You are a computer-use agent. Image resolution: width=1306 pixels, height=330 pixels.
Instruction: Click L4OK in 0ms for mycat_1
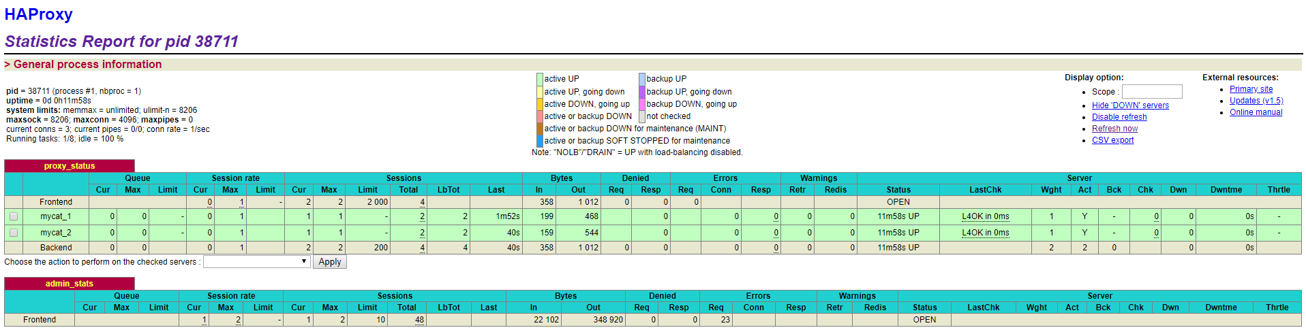pyautogui.click(x=986, y=216)
